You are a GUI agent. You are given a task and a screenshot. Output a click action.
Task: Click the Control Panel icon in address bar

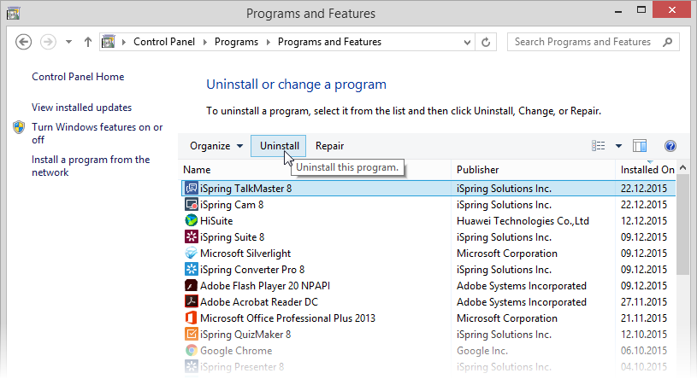108,42
